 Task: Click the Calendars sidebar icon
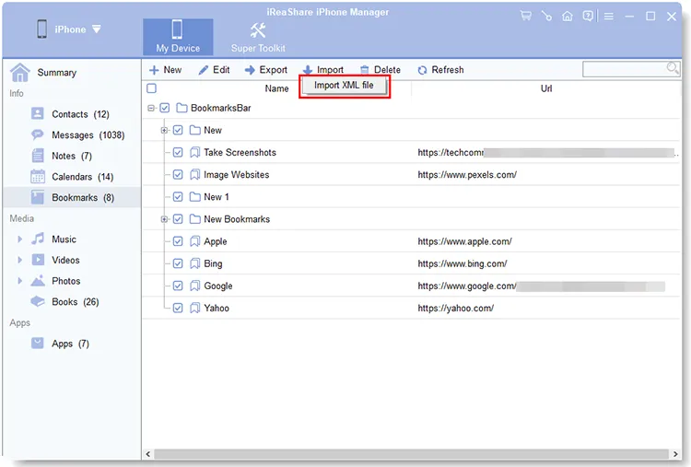(x=38, y=176)
